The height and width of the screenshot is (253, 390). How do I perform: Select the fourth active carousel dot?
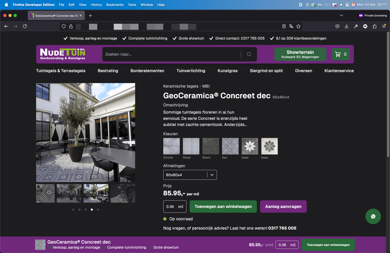pos(92,210)
